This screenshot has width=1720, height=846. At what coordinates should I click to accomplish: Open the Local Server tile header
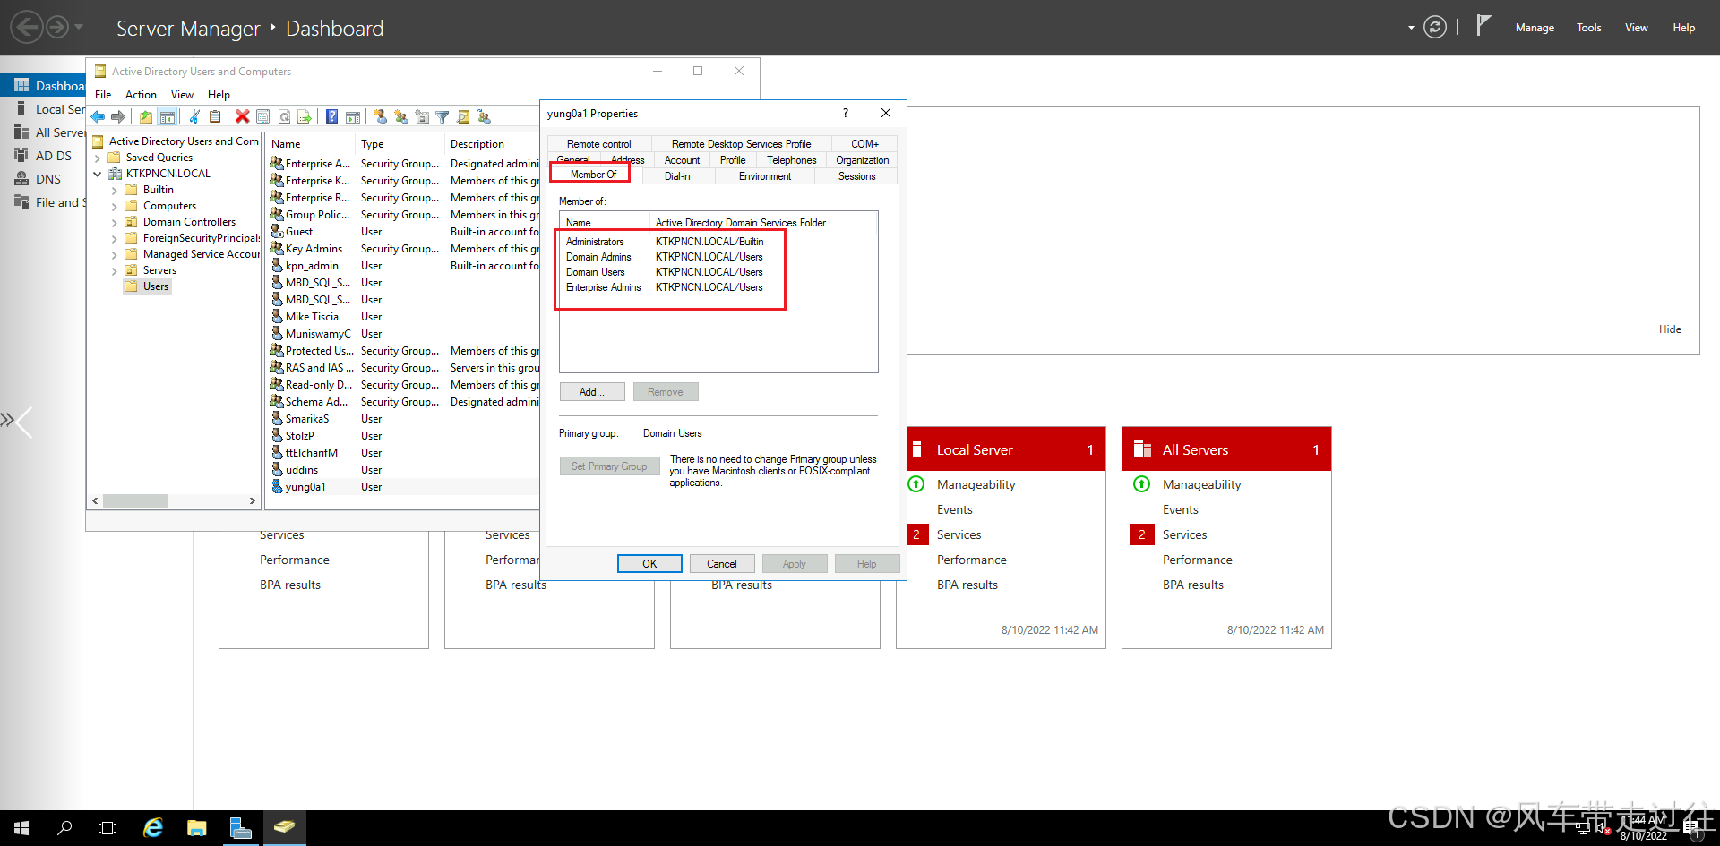click(x=1001, y=449)
